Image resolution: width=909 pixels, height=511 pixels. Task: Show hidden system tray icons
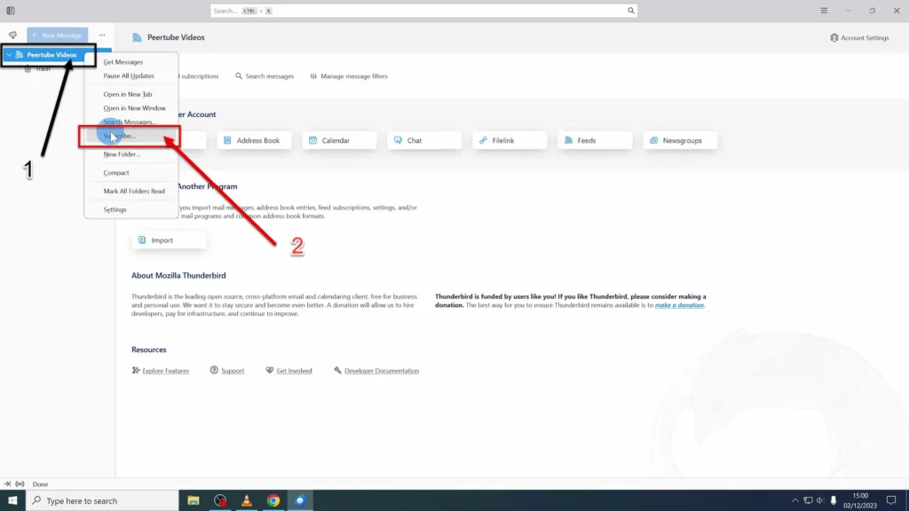click(794, 500)
